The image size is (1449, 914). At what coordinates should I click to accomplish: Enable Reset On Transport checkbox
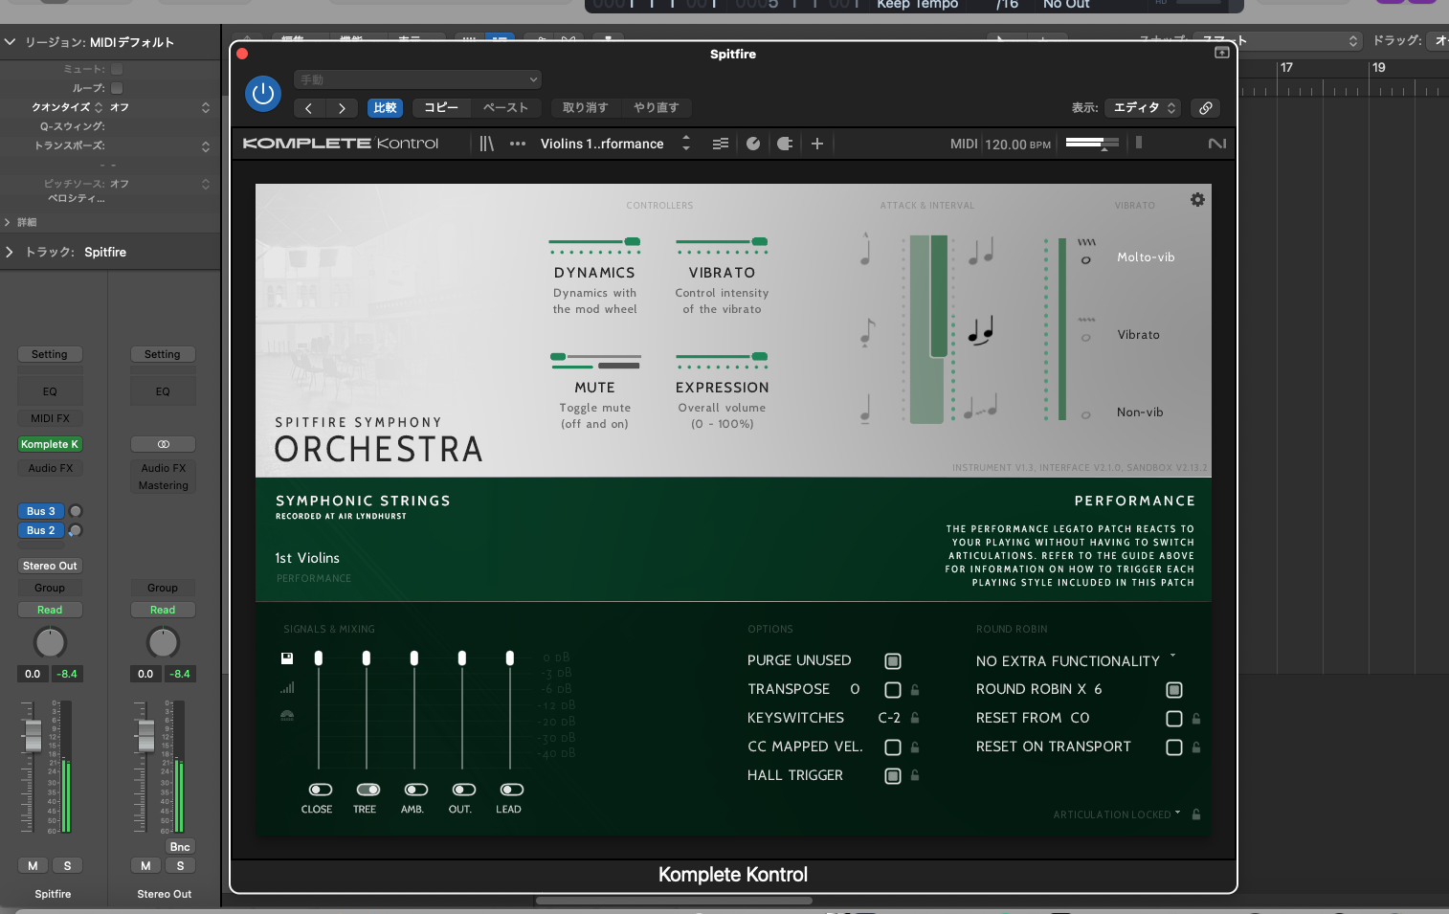[1174, 747]
